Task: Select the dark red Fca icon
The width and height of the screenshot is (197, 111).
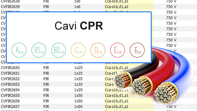Action: click(137, 50)
